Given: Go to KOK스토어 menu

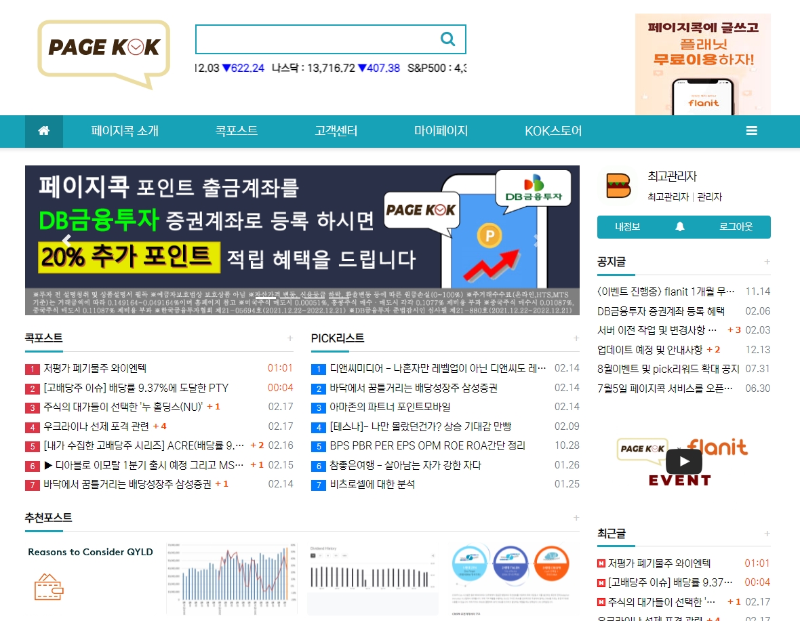Looking at the screenshot, I should click(553, 131).
